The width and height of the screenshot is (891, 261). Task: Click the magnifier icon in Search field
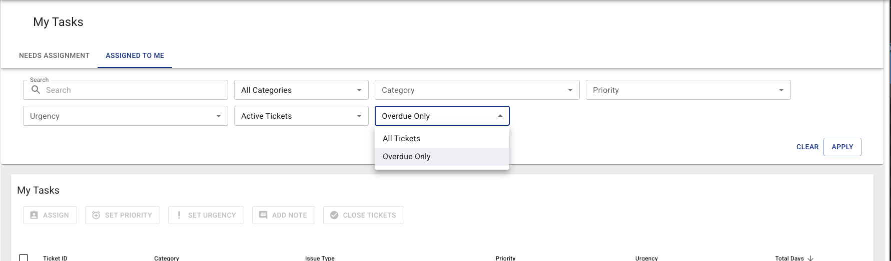coord(36,90)
